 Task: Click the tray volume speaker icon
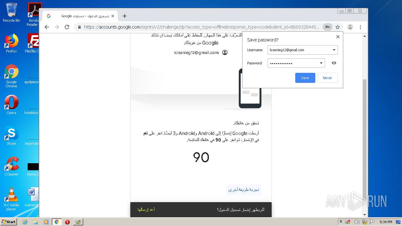click(357, 222)
